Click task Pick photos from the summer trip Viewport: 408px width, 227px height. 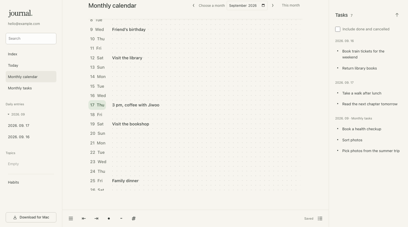pyautogui.click(x=371, y=151)
